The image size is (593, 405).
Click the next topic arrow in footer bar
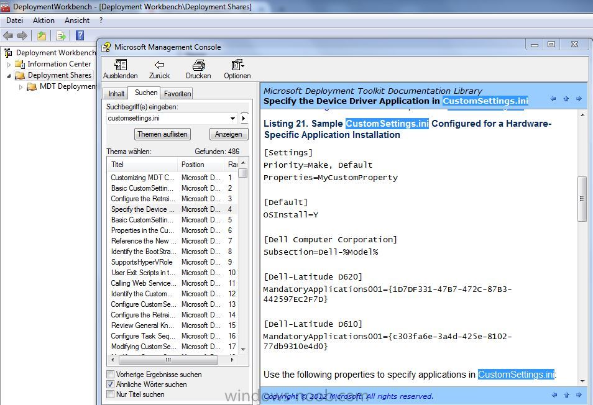pyautogui.click(x=579, y=395)
